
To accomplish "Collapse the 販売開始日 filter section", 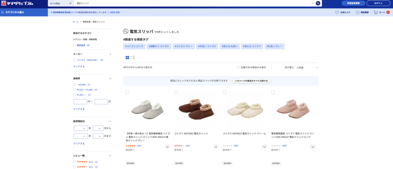I will point(110,121).
